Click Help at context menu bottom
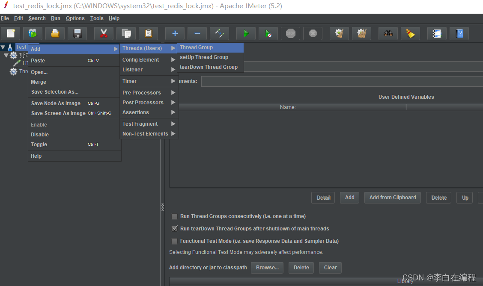Screen dimensions: 483x286 (74, 156)
